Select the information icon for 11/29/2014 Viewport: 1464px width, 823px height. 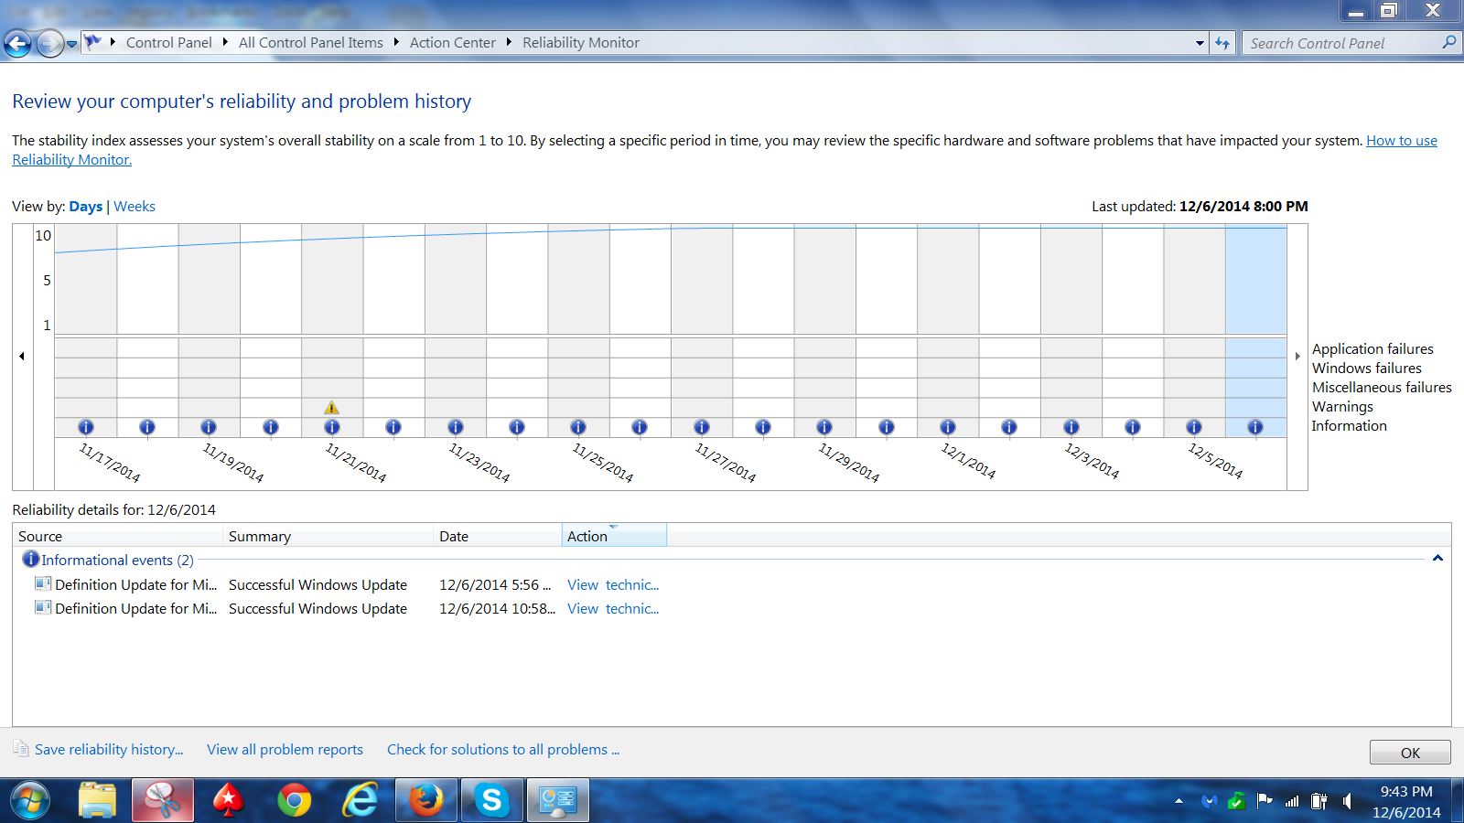pyautogui.click(x=824, y=427)
